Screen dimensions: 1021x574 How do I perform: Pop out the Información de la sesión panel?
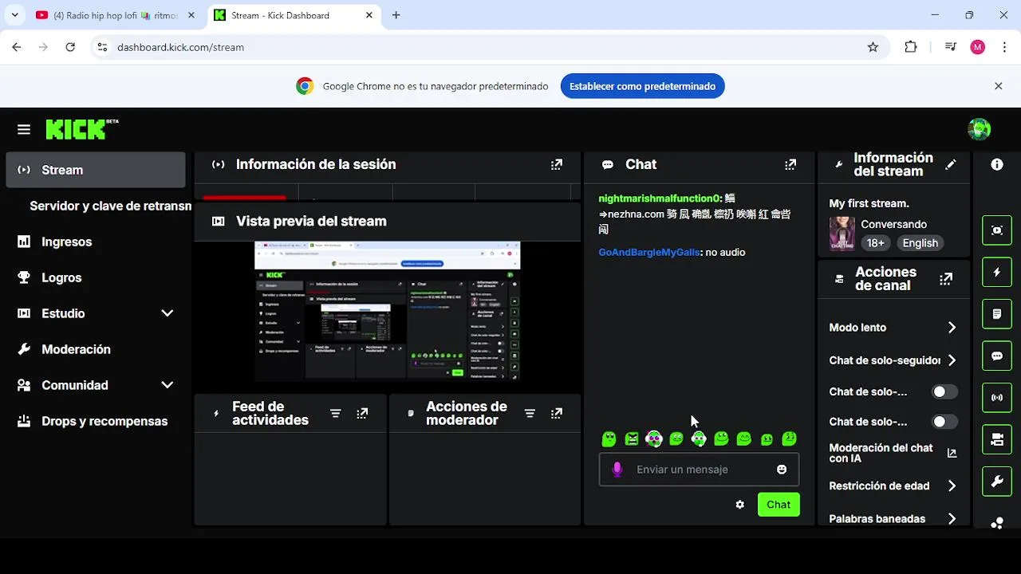point(556,164)
